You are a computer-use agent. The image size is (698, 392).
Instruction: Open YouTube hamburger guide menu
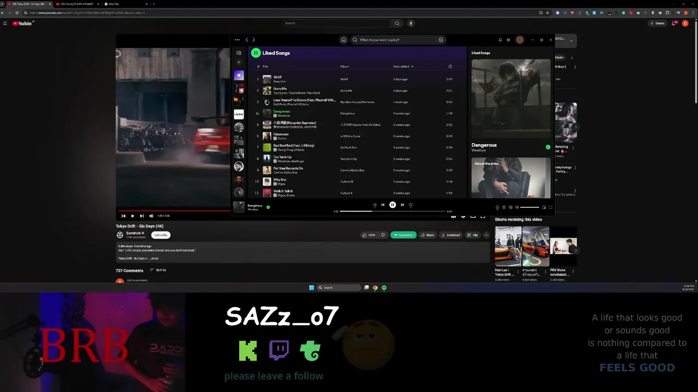(x=5, y=23)
